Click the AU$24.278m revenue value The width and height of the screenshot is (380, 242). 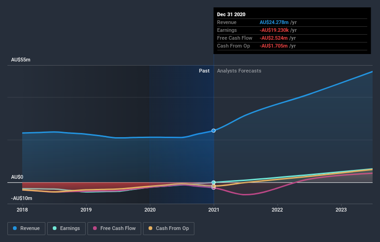click(274, 22)
